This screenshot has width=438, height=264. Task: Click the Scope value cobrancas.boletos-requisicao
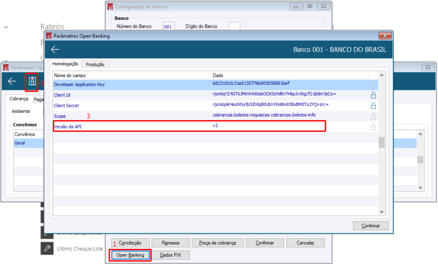(264, 115)
